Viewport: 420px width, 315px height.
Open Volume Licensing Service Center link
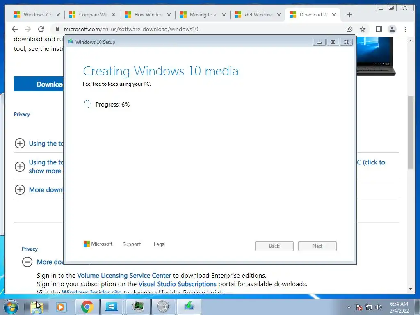(x=124, y=275)
